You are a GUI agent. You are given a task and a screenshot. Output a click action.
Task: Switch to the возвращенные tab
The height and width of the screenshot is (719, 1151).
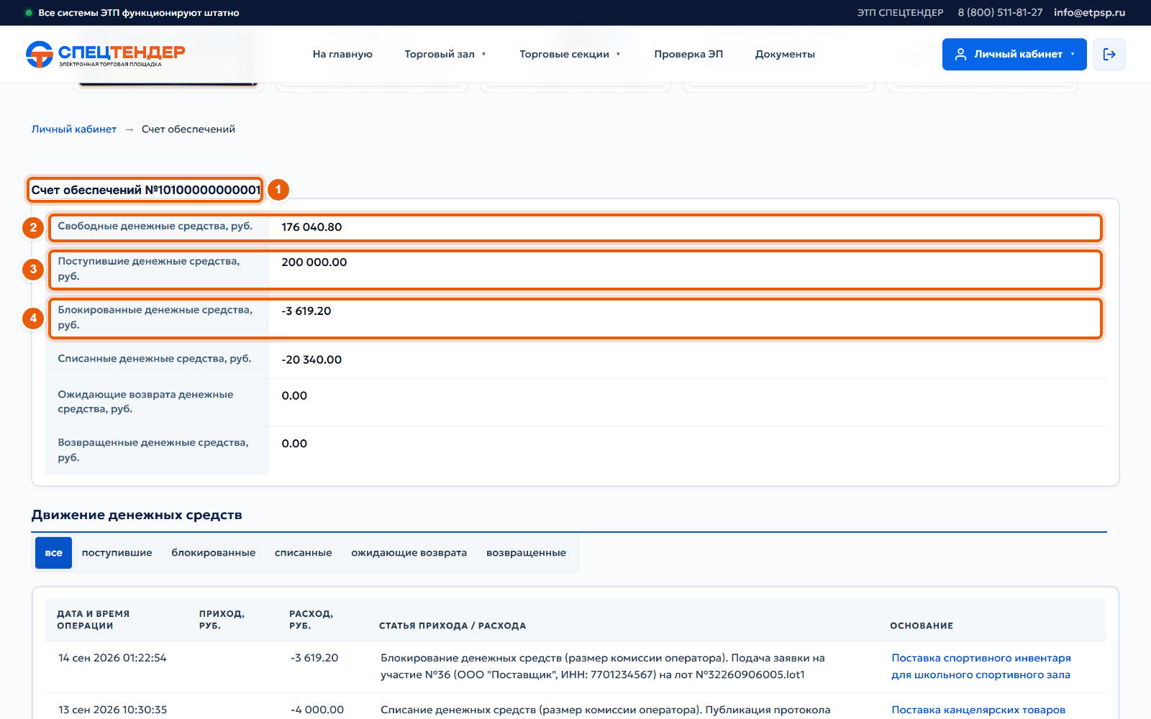coord(526,553)
